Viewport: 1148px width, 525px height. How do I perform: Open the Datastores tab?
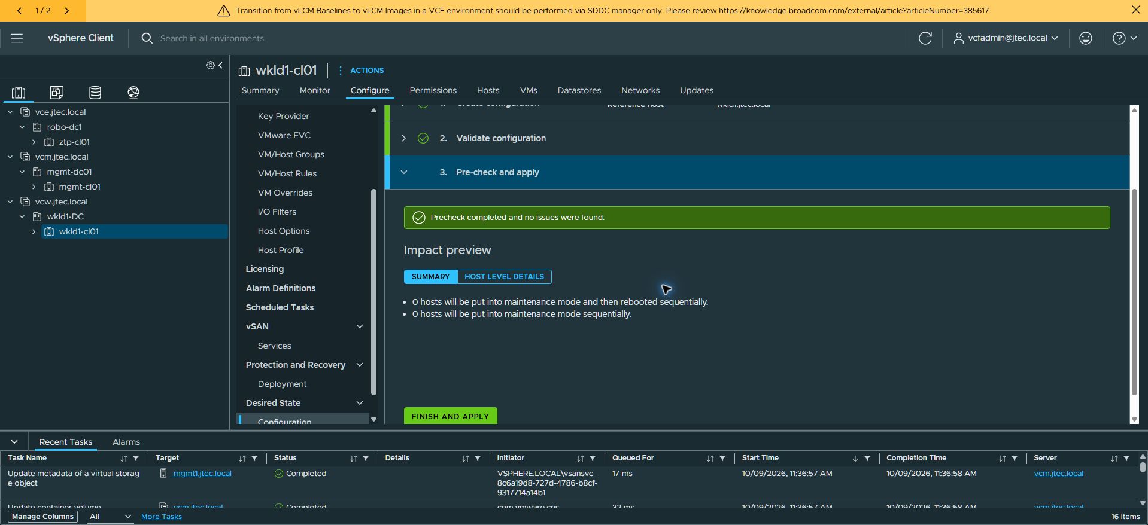point(579,90)
